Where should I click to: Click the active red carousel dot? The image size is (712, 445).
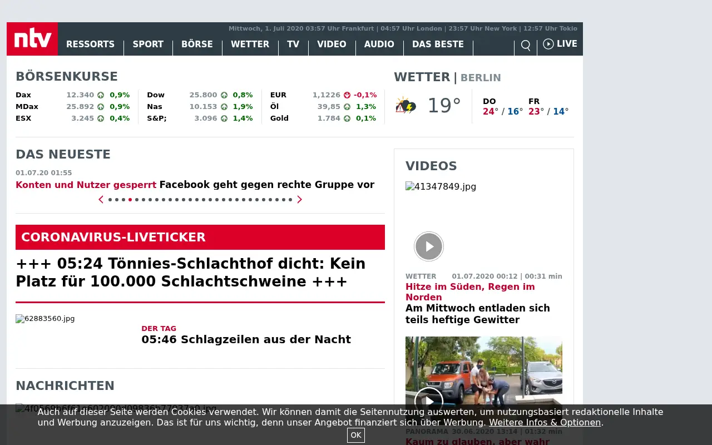130,200
